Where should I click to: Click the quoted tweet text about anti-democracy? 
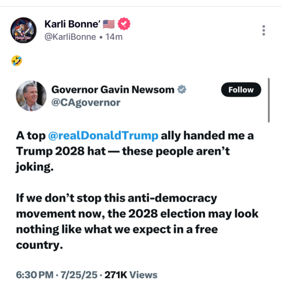pos(137,221)
